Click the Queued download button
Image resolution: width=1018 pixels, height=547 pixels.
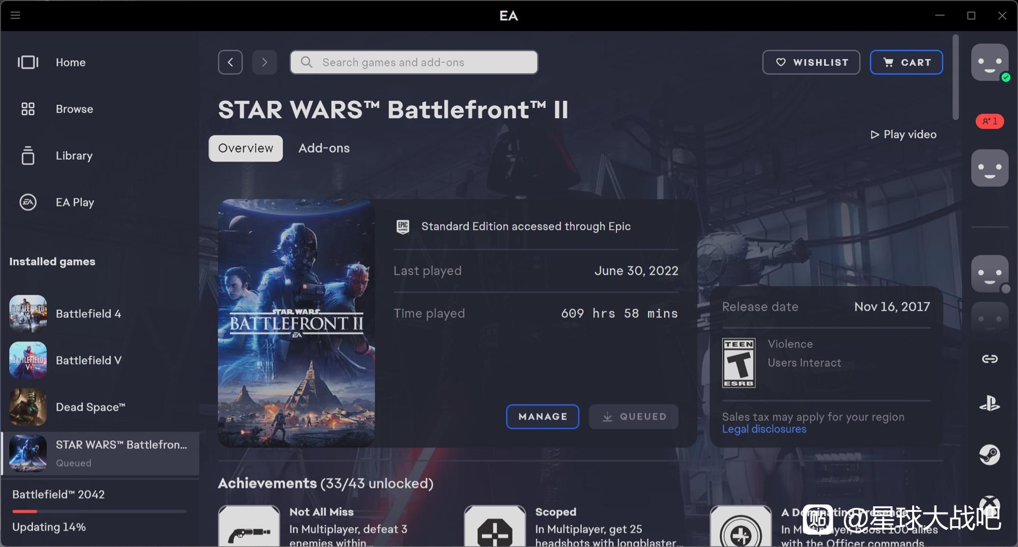pyautogui.click(x=633, y=416)
